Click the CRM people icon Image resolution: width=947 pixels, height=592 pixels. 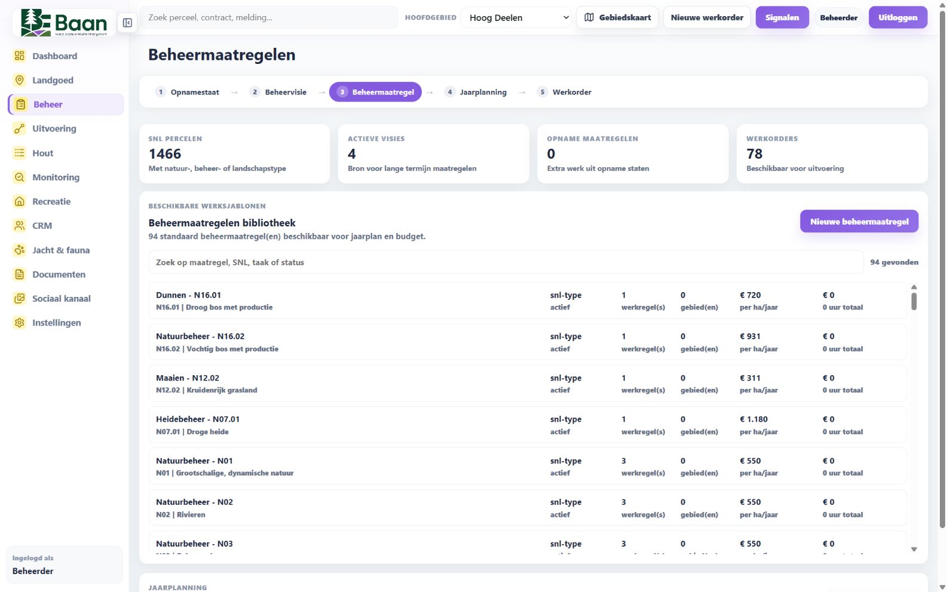20,226
